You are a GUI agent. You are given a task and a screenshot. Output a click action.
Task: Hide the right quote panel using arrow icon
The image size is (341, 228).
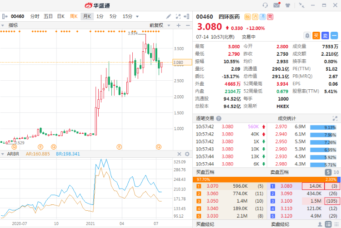tap(186, 16)
